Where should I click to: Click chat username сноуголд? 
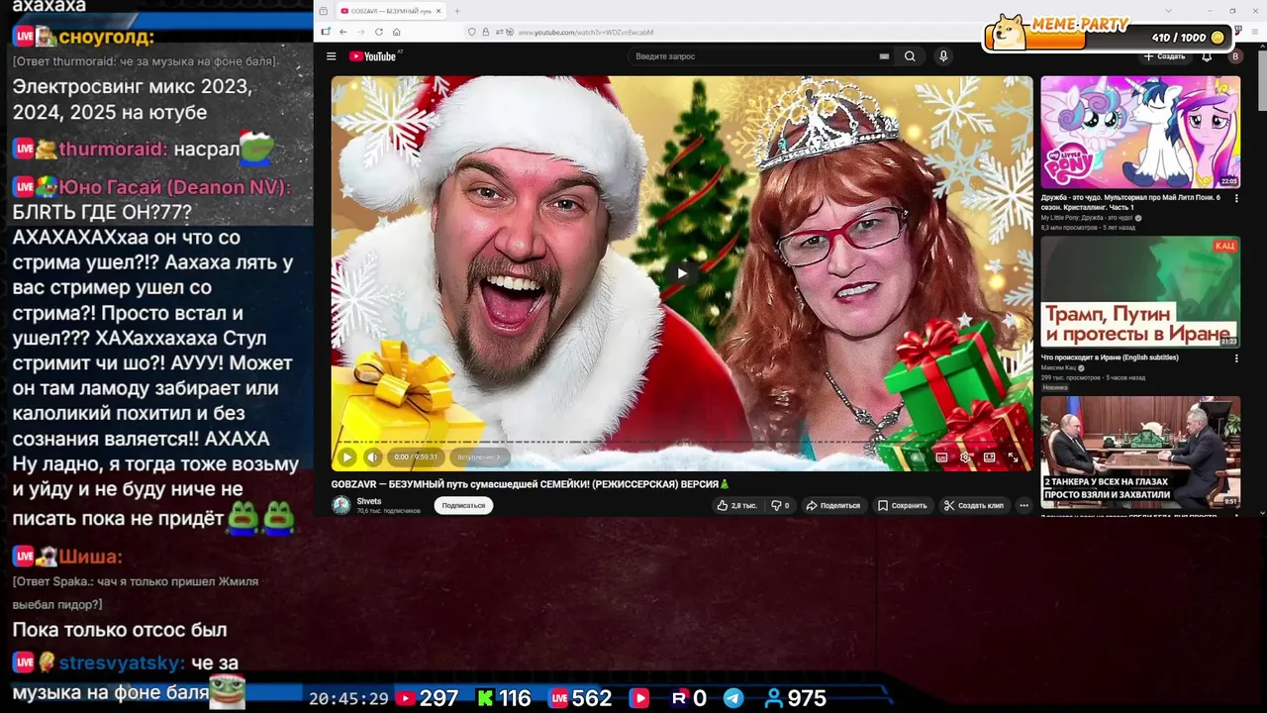click(x=106, y=38)
